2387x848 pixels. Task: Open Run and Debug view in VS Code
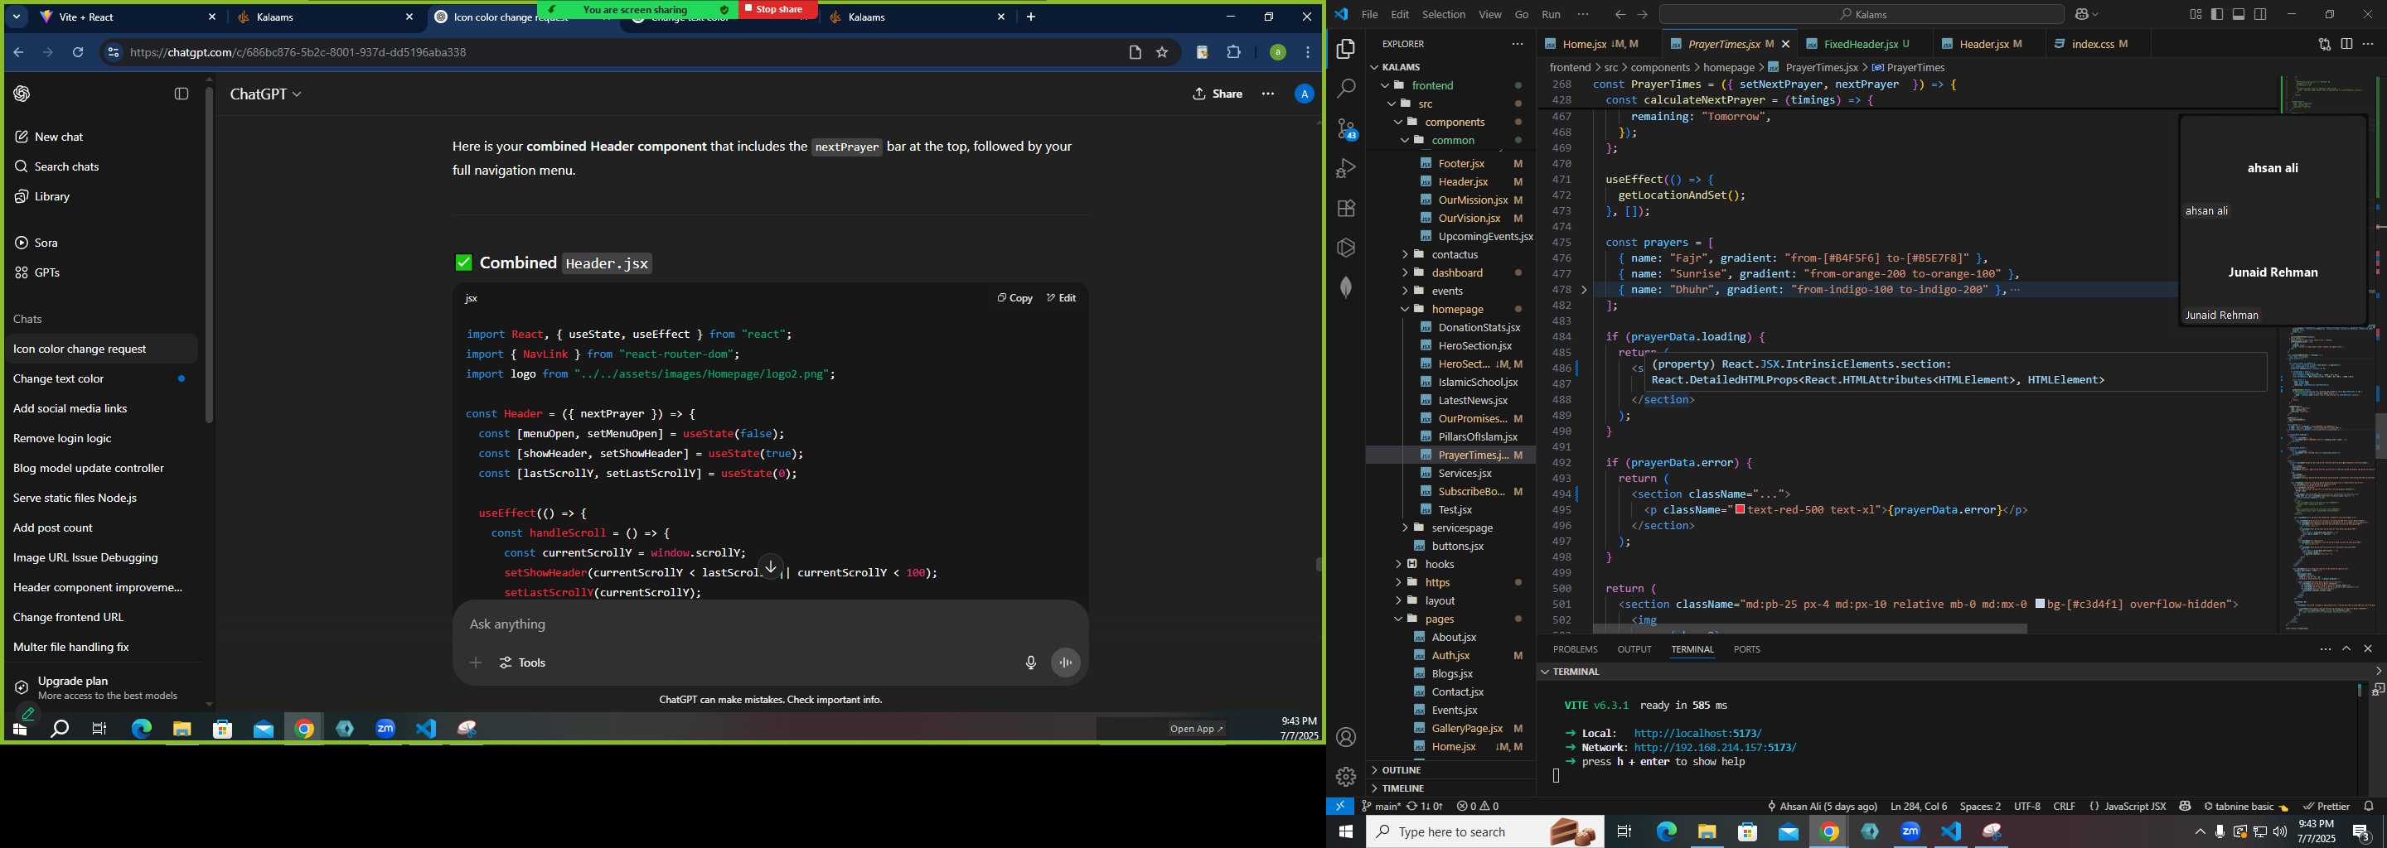coord(1346,168)
